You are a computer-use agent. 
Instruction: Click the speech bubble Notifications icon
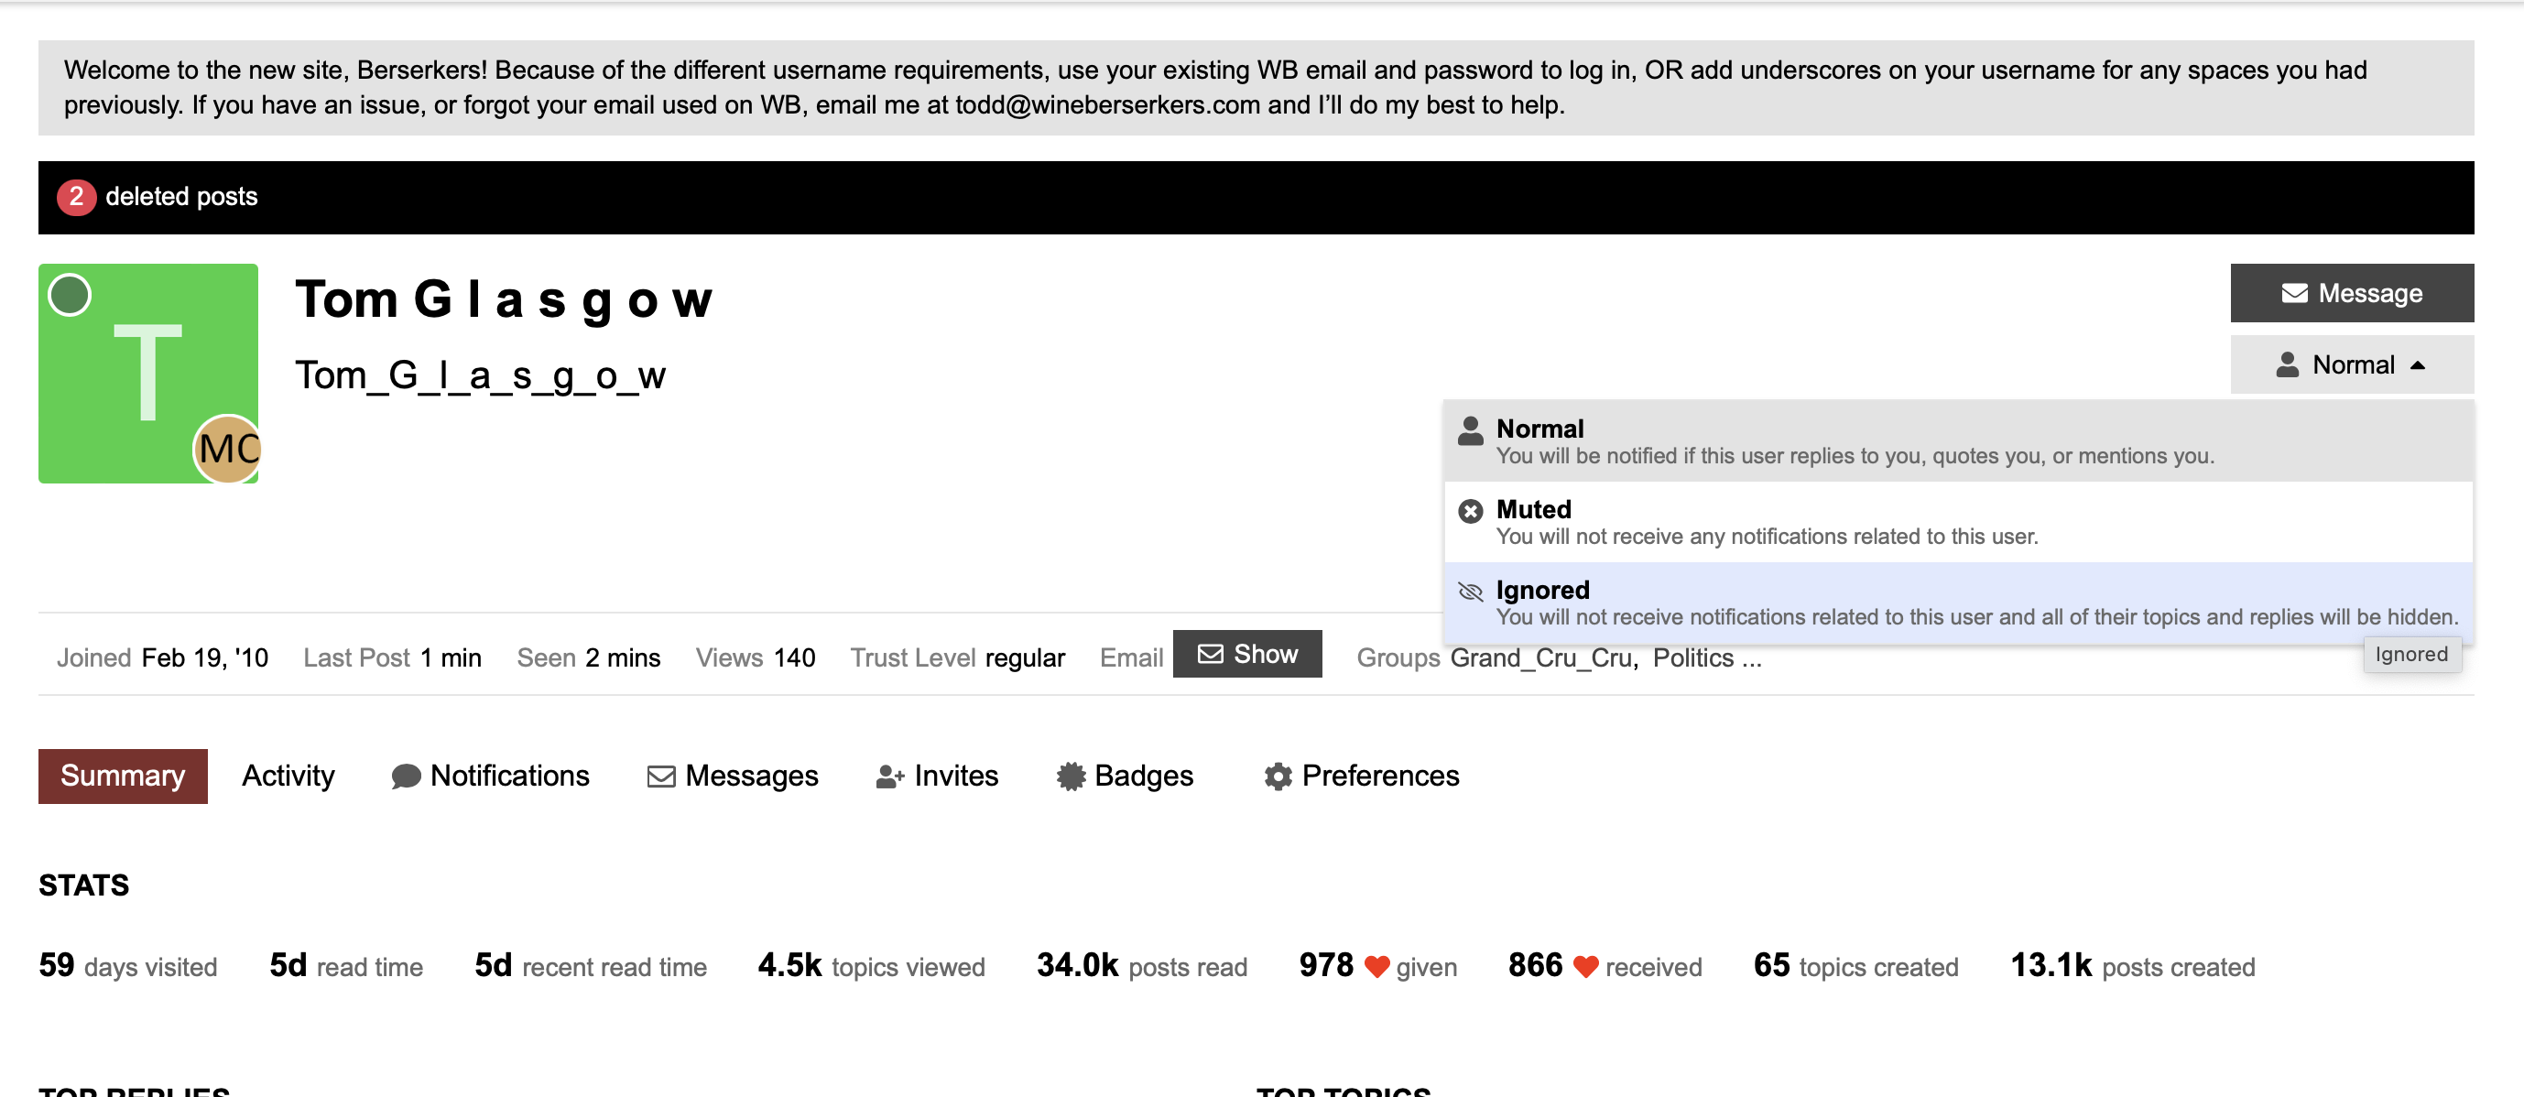[406, 776]
